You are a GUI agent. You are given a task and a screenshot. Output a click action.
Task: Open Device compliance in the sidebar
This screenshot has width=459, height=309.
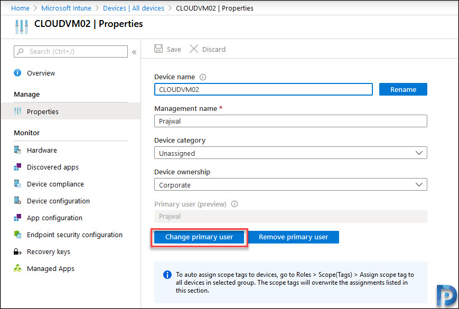55,184
